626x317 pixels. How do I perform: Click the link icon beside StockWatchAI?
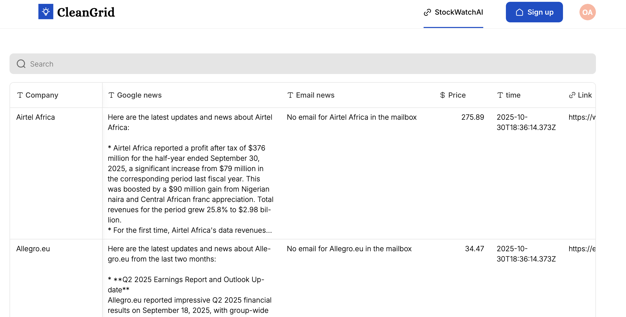(x=427, y=12)
